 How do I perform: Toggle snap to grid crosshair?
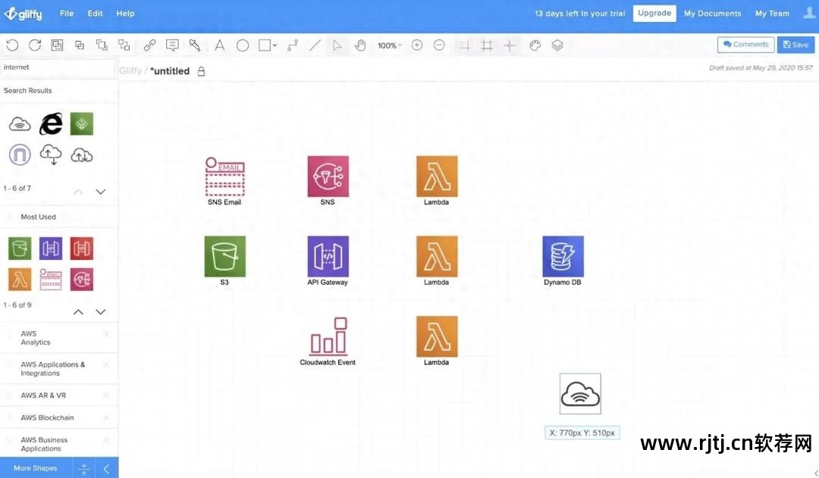coord(510,45)
